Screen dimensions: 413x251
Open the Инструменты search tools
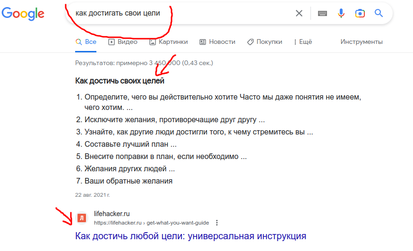(x=361, y=42)
